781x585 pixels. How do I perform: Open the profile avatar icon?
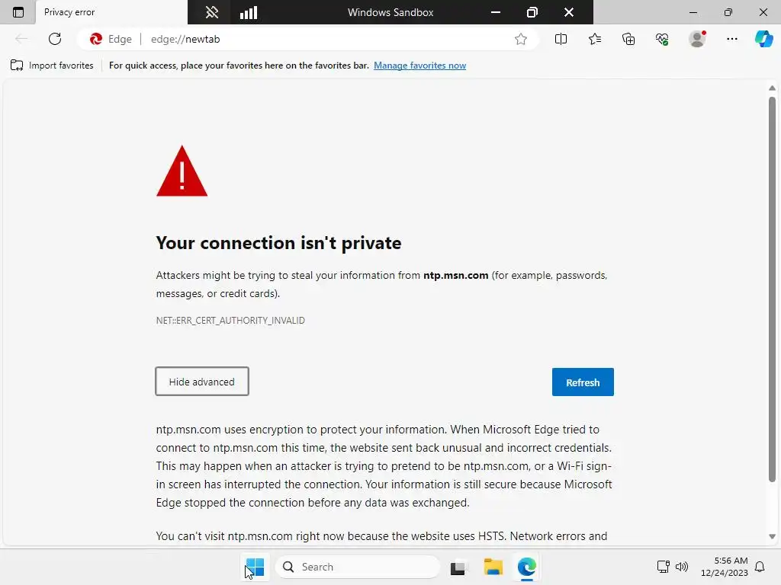[697, 39]
